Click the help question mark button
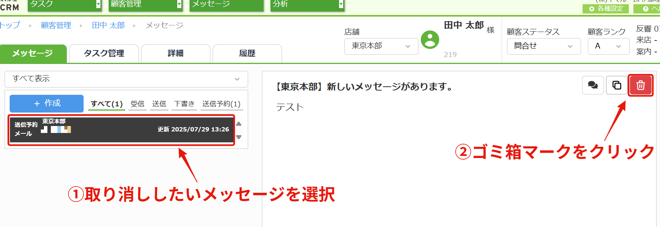Viewport: 660px width, 227px height. click(647, 8)
